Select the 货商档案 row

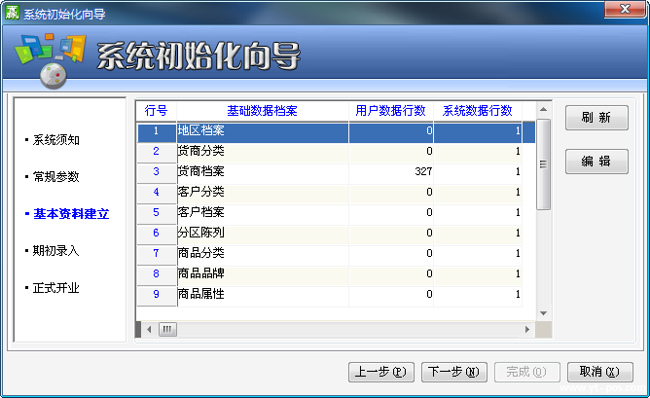coord(330,173)
